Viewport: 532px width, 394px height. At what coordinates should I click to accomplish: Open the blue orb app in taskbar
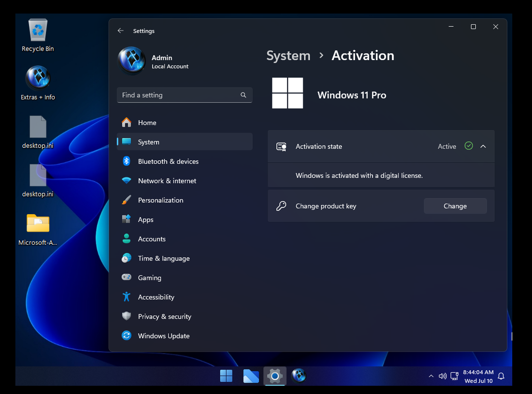point(299,376)
